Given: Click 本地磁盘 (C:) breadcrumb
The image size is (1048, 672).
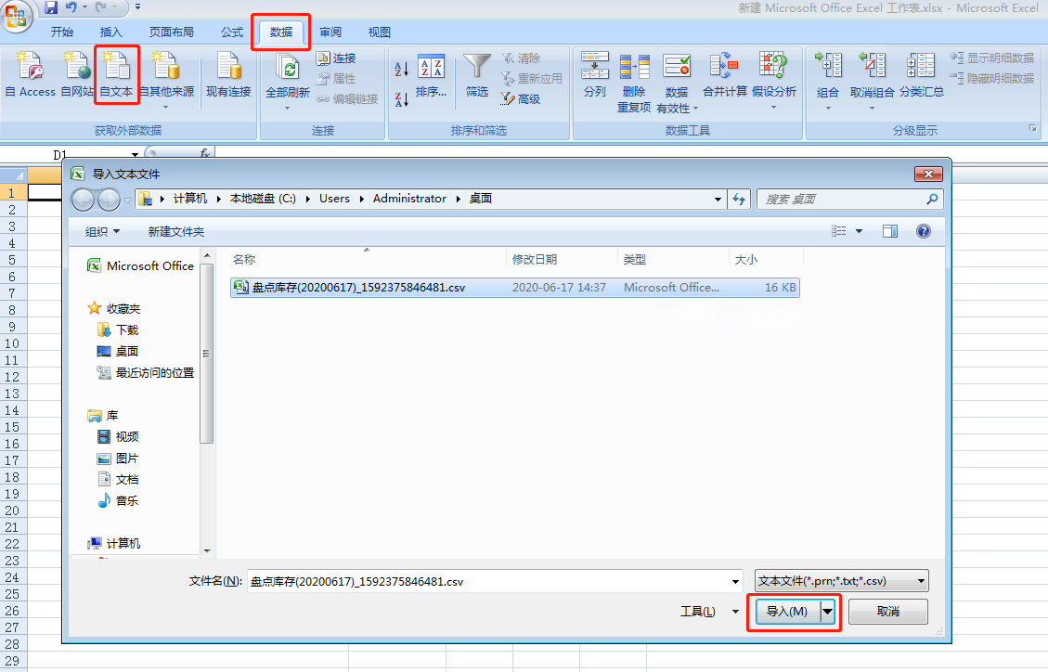Looking at the screenshot, I should tap(263, 199).
